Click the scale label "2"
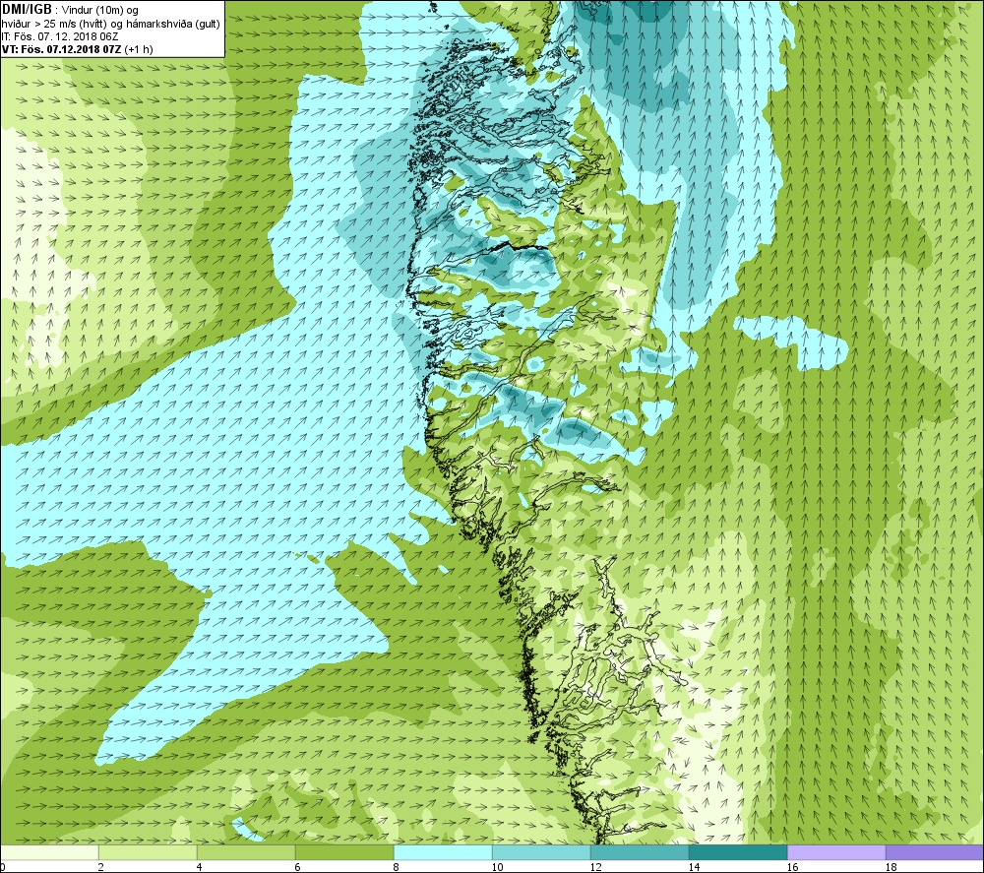 101,867
